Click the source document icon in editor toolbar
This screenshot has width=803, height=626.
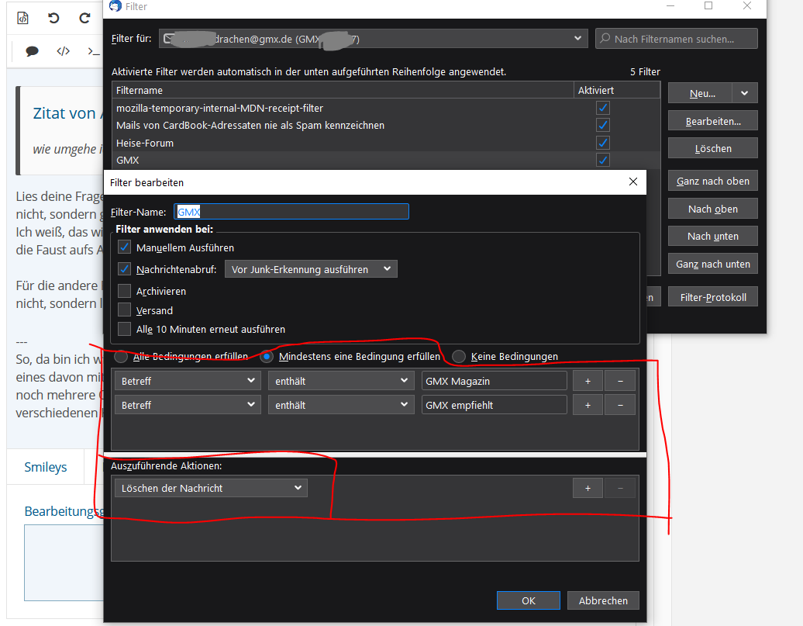pyautogui.click(x=22, y=19)
